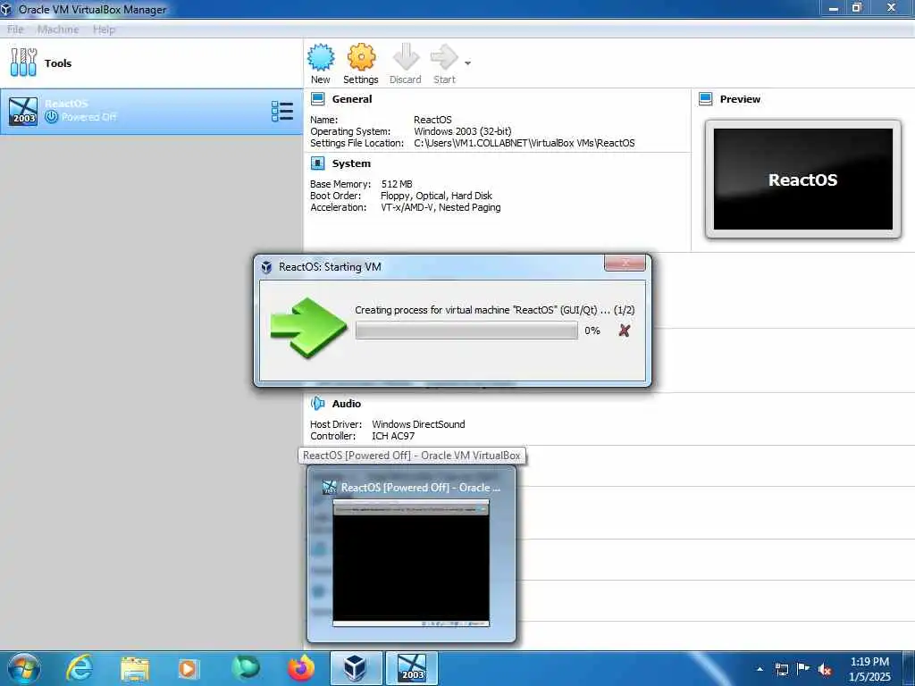
Task: Open the clock showing 1:19 PM
Action: coord(869,669)
